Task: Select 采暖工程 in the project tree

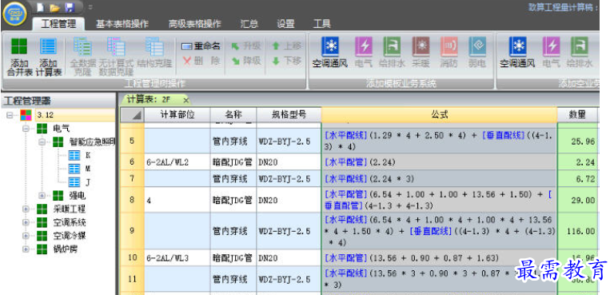Action: click(x=70, y=209)
